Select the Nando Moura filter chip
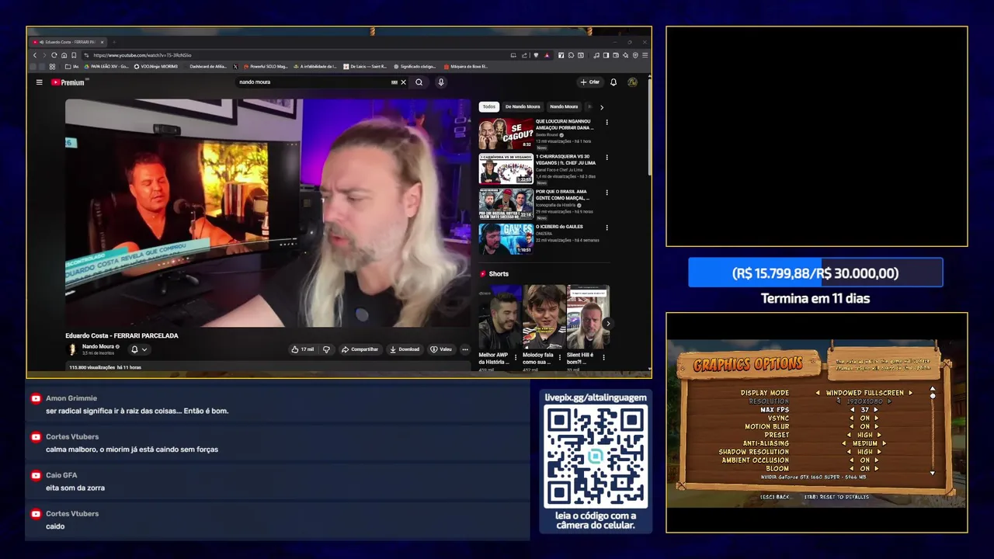Image resolution: width=994 pixels, height=559 pixels. [x=564, y=106]
